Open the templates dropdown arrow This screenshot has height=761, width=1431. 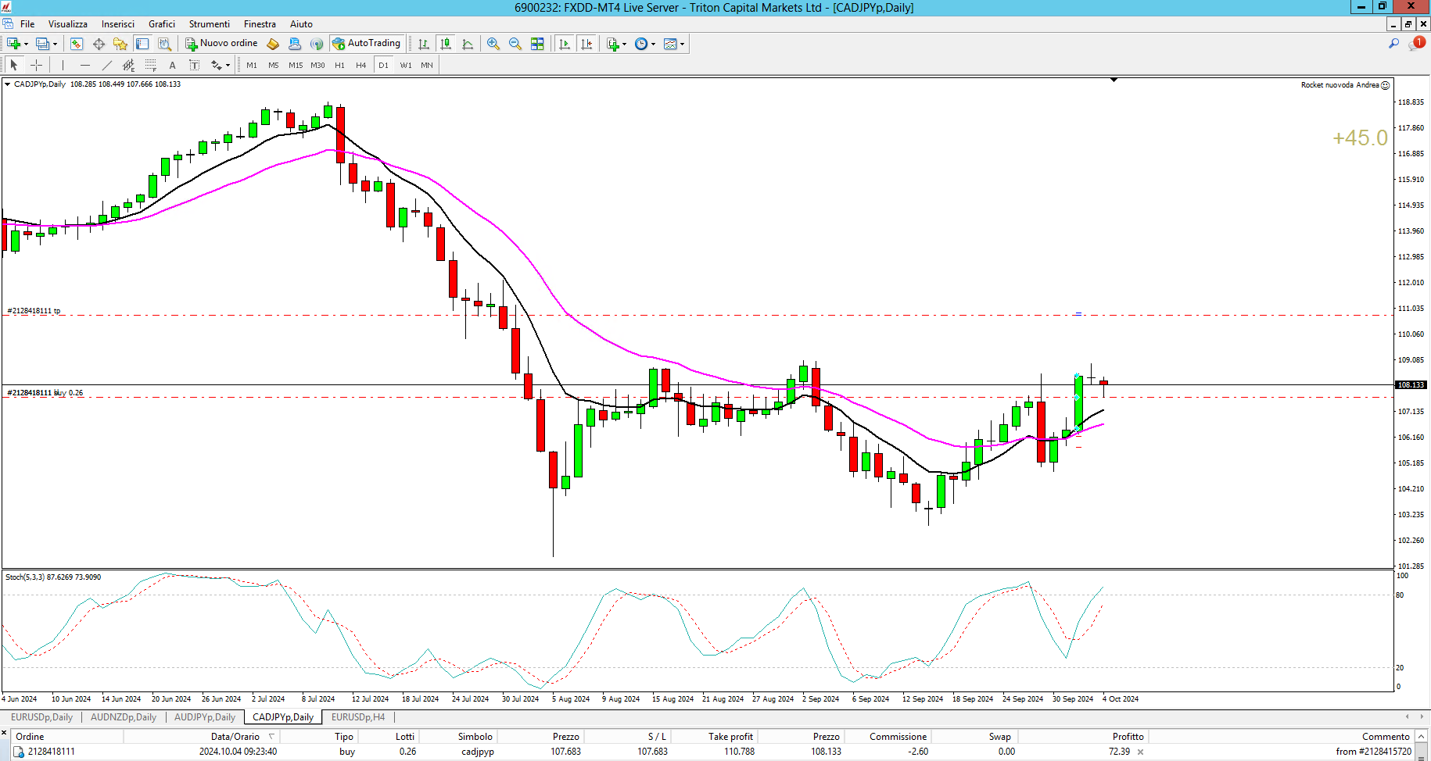(682, 44)
